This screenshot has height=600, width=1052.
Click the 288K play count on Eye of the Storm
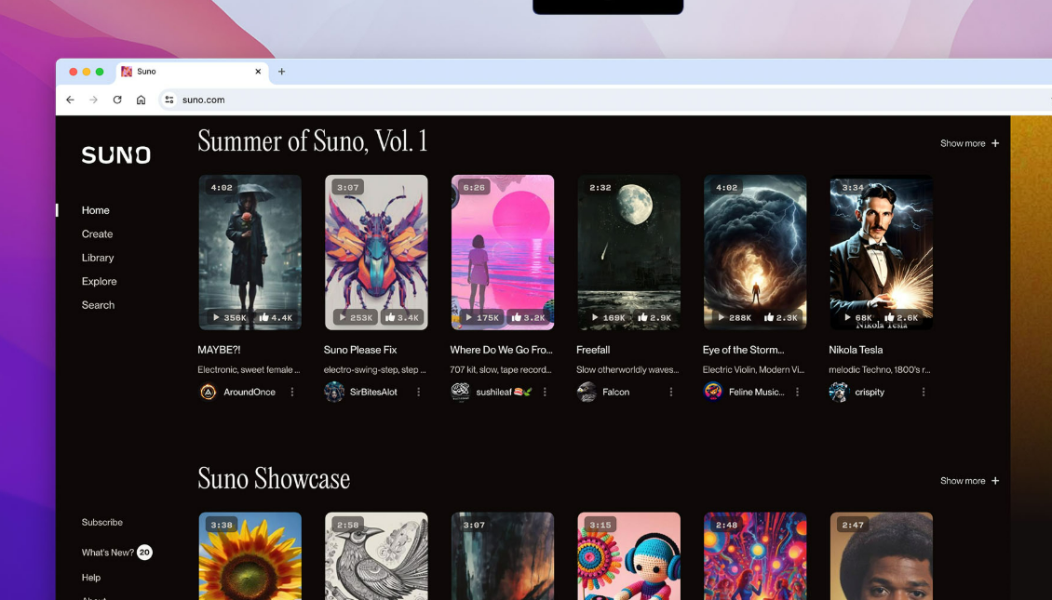[x=734, y=318]
